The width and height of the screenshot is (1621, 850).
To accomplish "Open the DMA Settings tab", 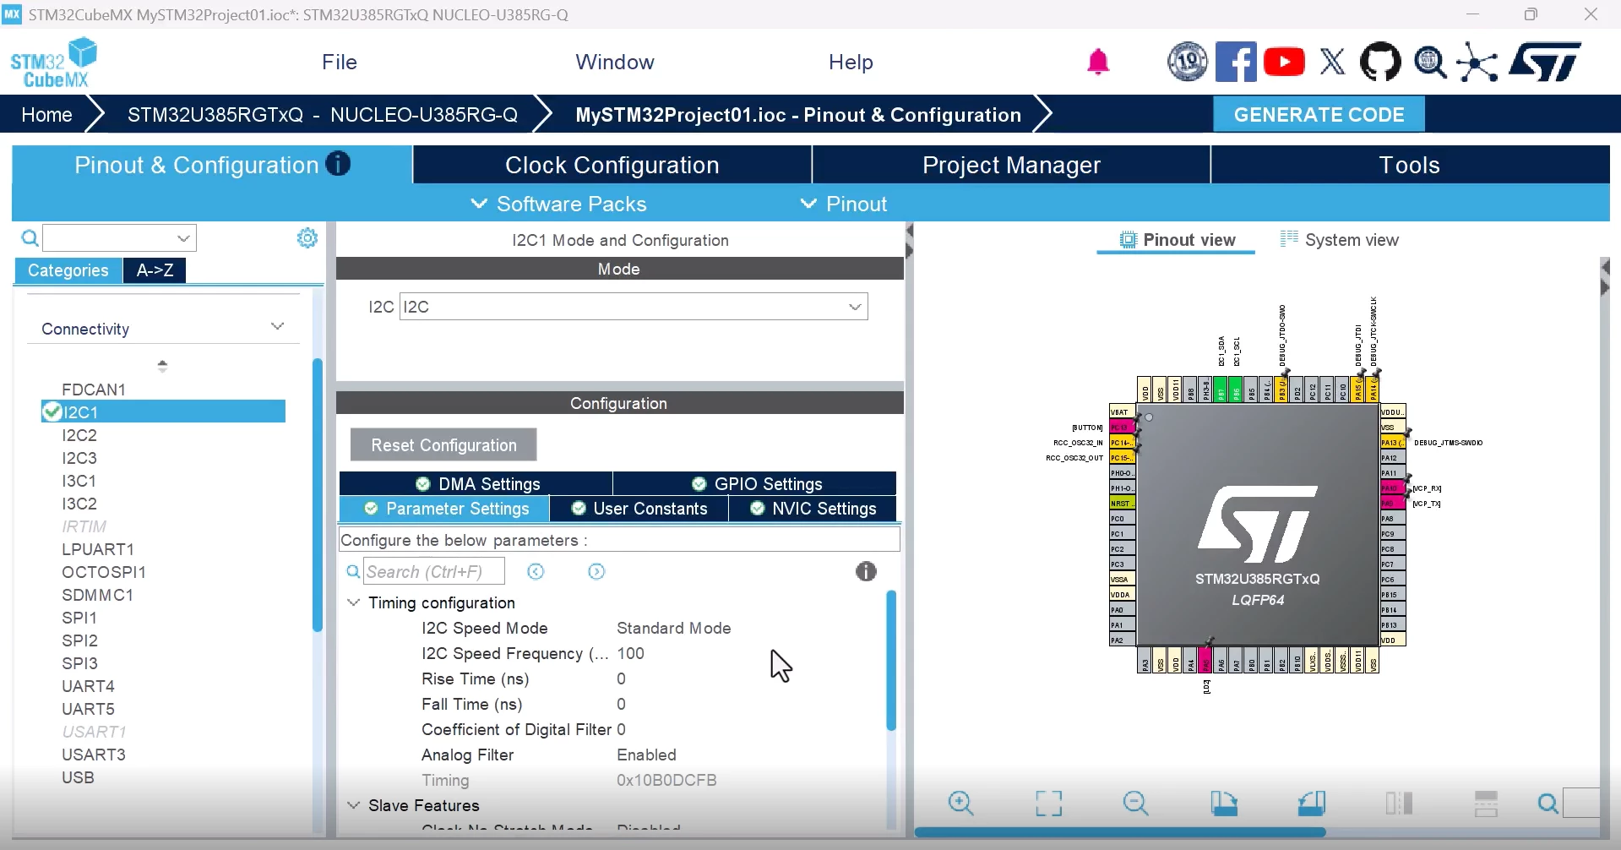I will coord(476,483).
